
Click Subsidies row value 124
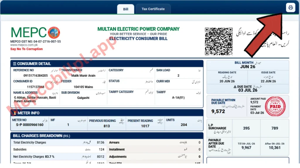[102, 149]
